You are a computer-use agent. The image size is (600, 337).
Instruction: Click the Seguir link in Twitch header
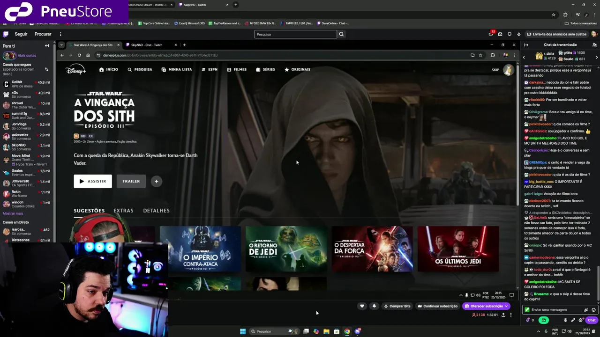(x=21, y=34)
